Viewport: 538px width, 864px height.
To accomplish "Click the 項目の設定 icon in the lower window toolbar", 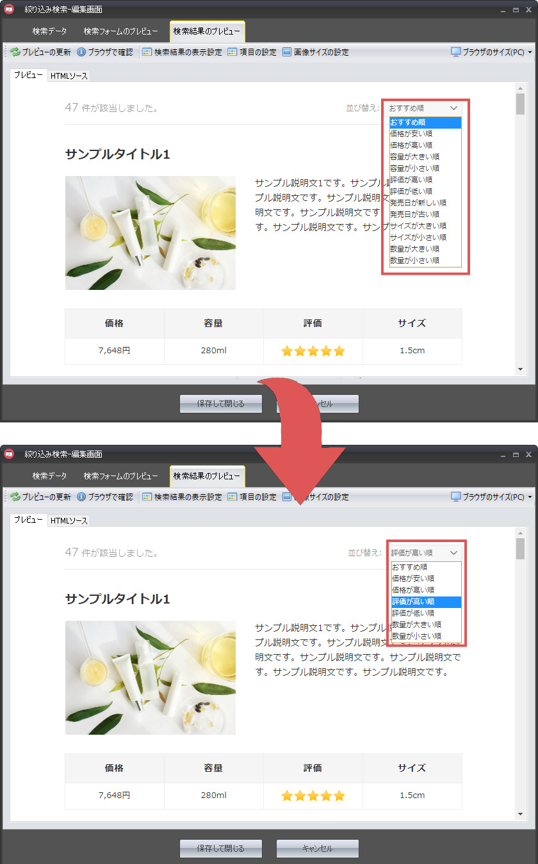I will click(x=232, y=497).
